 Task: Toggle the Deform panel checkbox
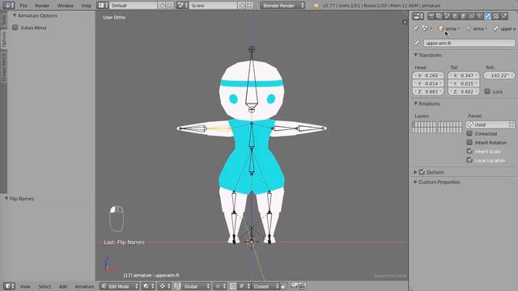(x=422, y=172)
